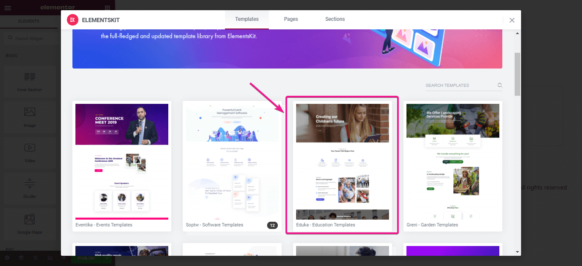Image resolution: width=582 pixels, height=266 pixels.
Task: Click the Search Widget magnifier icon
Action: point(10,38)
